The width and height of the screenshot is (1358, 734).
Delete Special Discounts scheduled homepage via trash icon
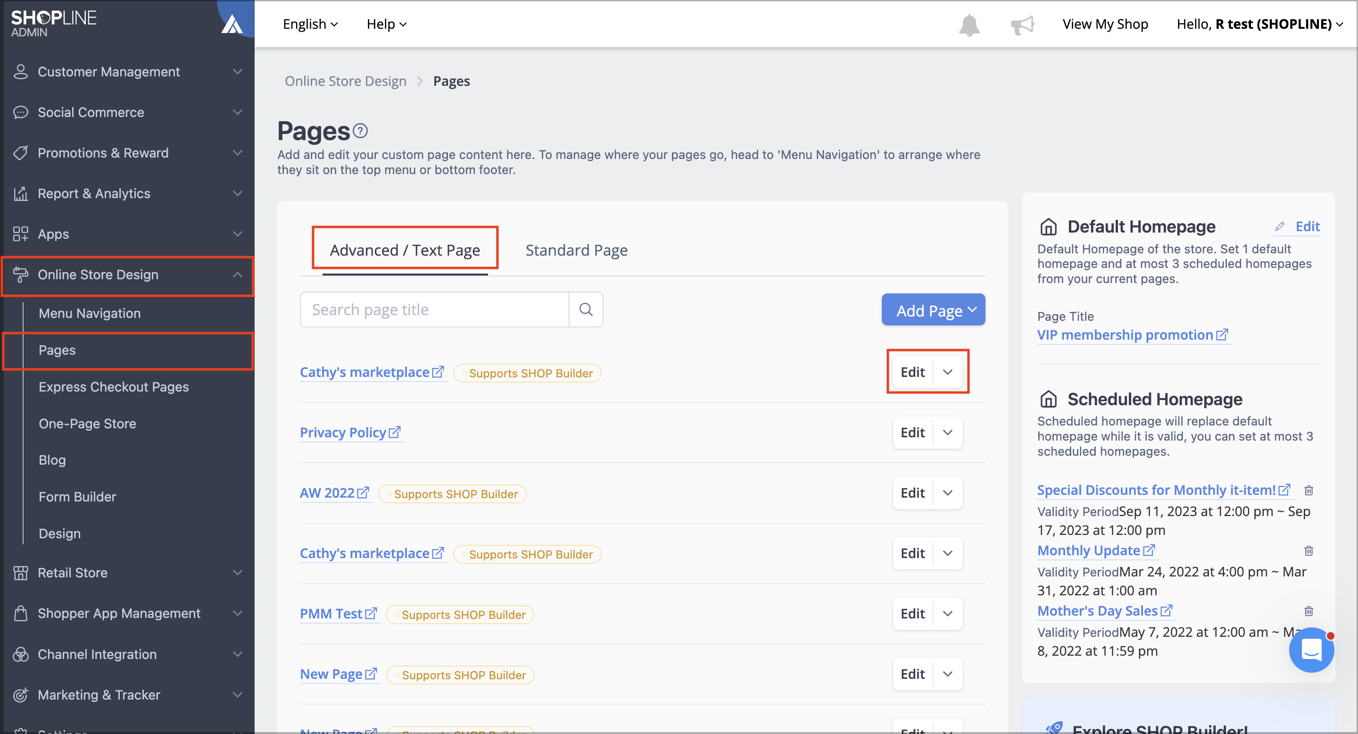(1308, 490)
